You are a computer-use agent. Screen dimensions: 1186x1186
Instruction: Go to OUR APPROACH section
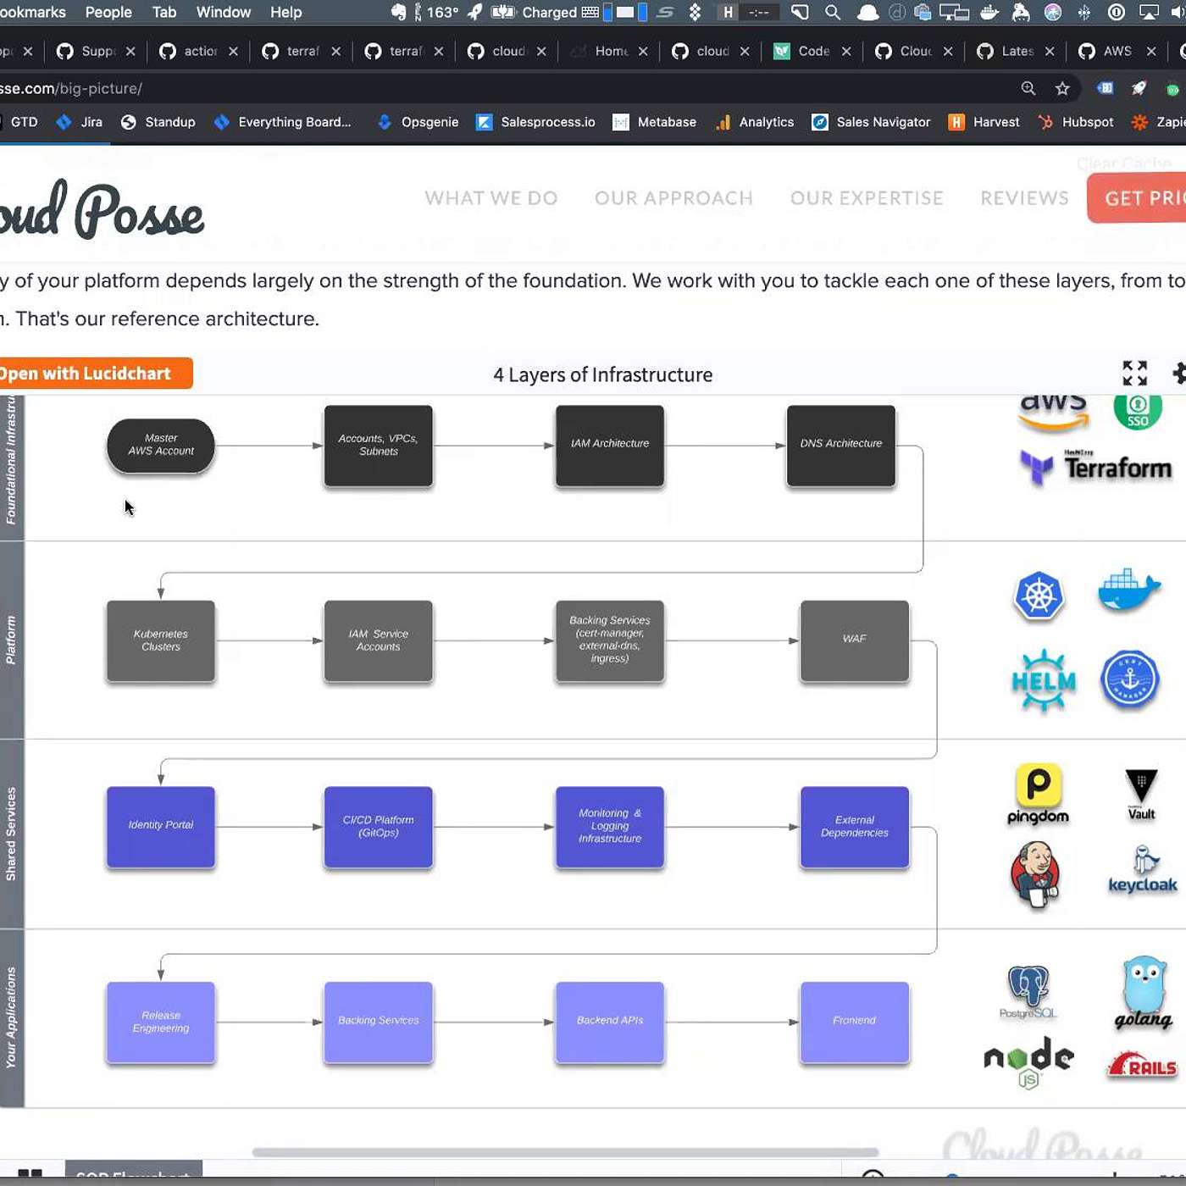[x=673, y=198]
